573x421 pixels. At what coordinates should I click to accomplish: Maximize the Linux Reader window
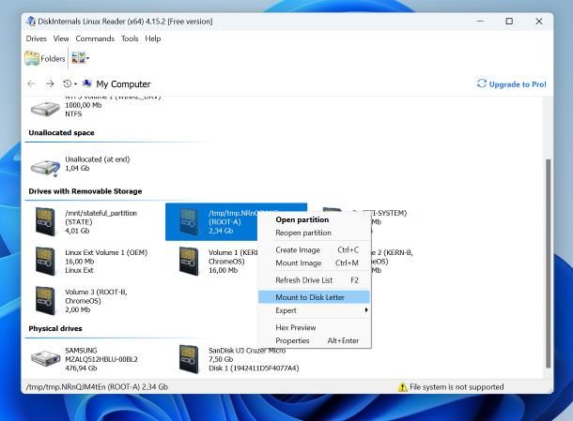click(509, 22)
